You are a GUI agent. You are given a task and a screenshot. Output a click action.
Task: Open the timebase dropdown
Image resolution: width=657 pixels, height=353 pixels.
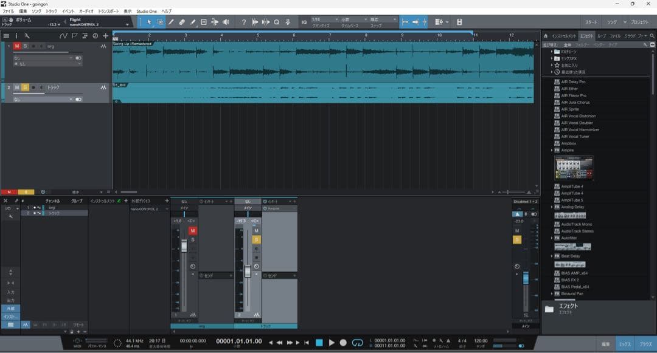(x=354, y=19)
